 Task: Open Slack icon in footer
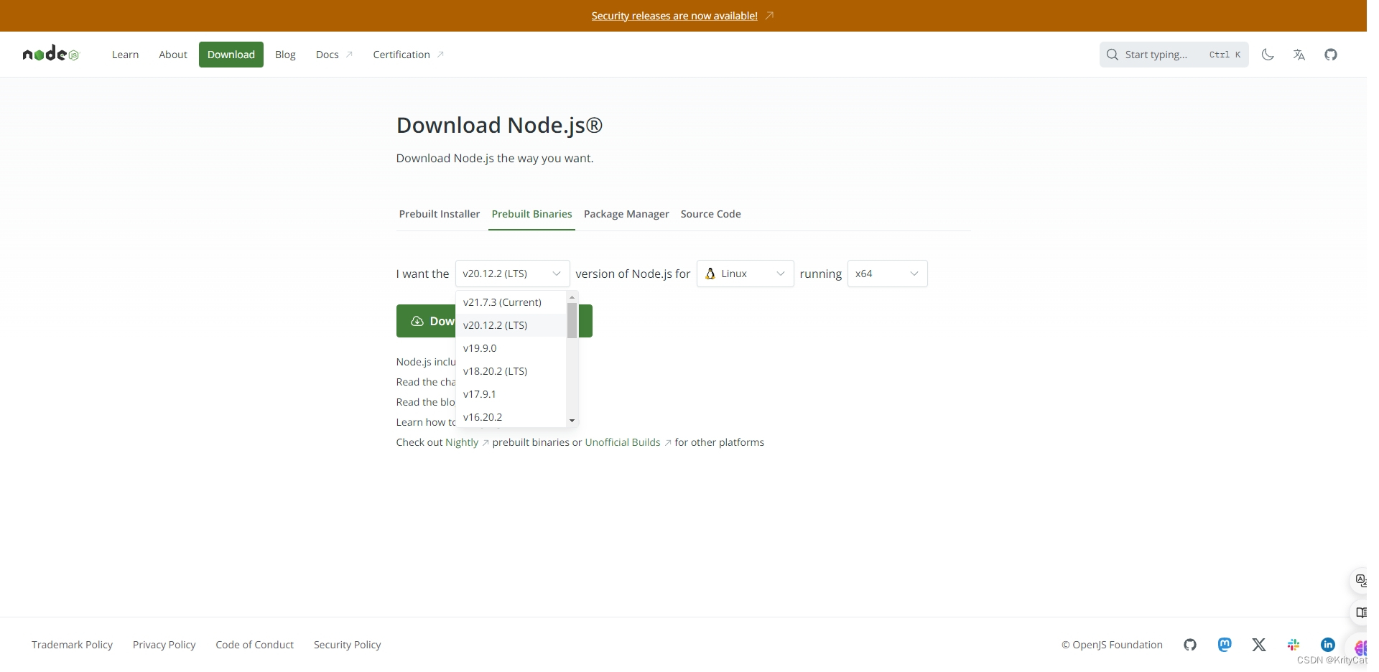[x=1294, y=645]
